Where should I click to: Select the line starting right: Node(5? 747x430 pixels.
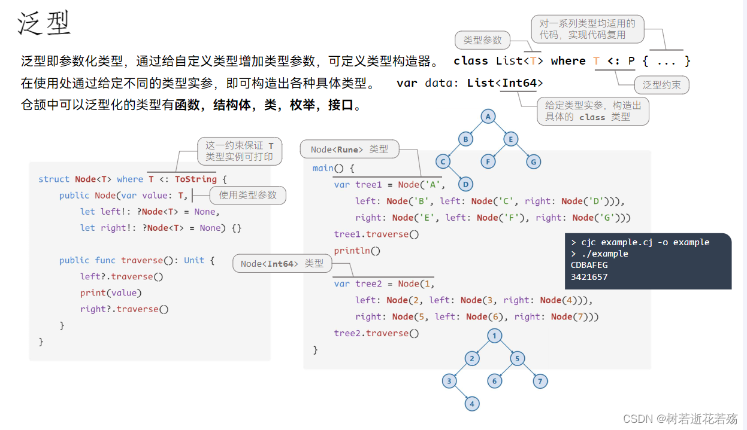coord(477,316)
